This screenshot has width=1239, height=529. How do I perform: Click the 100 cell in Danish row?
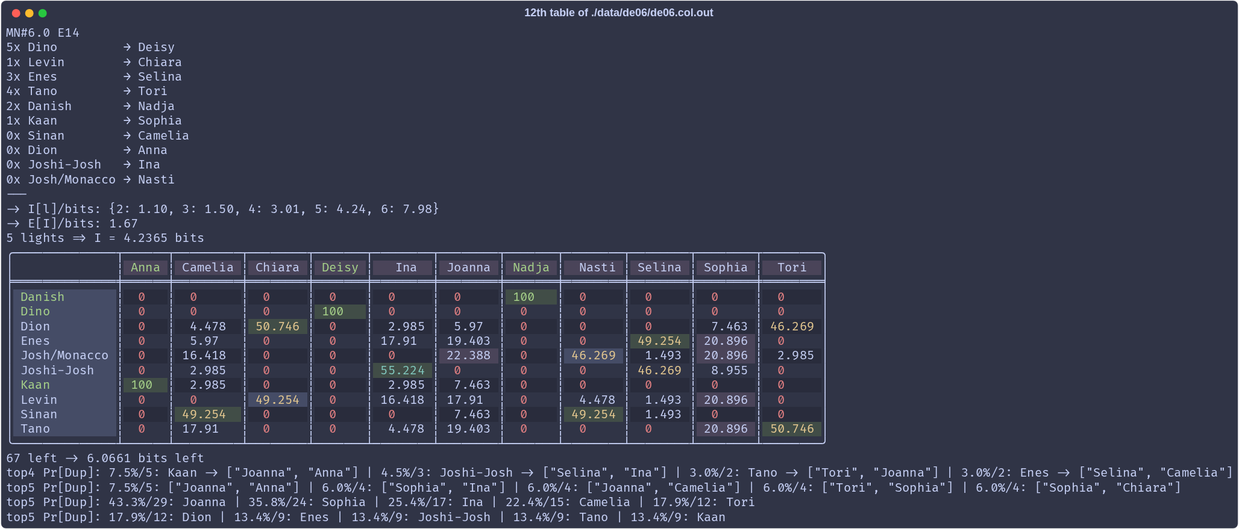click(x=531, y=297)
